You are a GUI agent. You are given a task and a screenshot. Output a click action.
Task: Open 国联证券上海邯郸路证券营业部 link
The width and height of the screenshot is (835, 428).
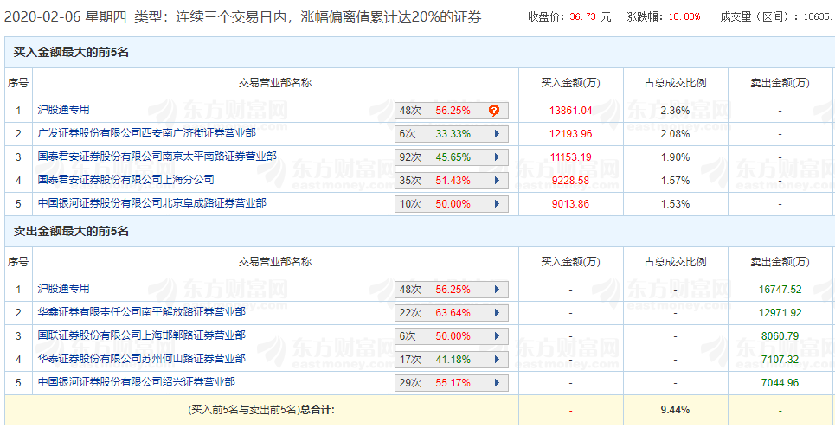(142, 335)
